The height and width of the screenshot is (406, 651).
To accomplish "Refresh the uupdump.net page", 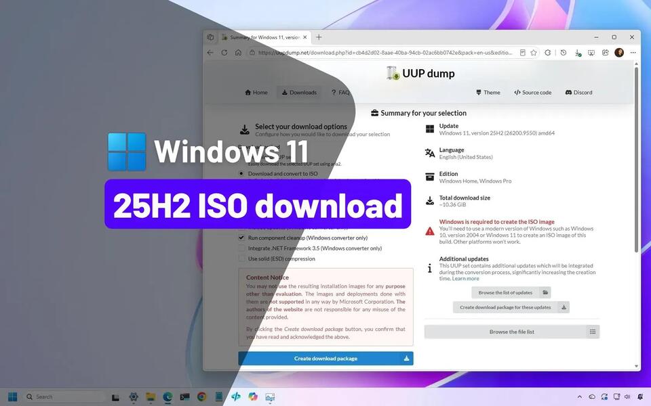I will [x=224, y=53].
